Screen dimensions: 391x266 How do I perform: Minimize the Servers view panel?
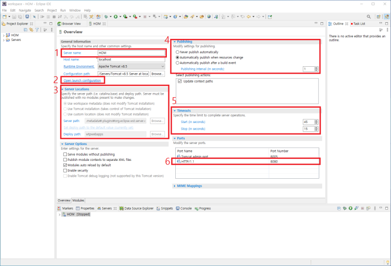click(381, 208)
